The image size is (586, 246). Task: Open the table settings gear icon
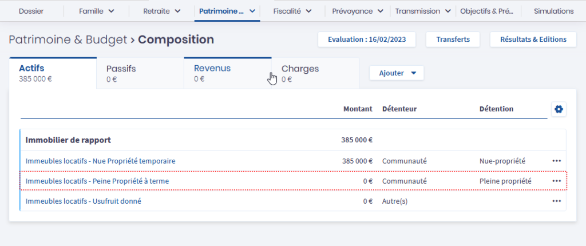(x=558, y=109)
